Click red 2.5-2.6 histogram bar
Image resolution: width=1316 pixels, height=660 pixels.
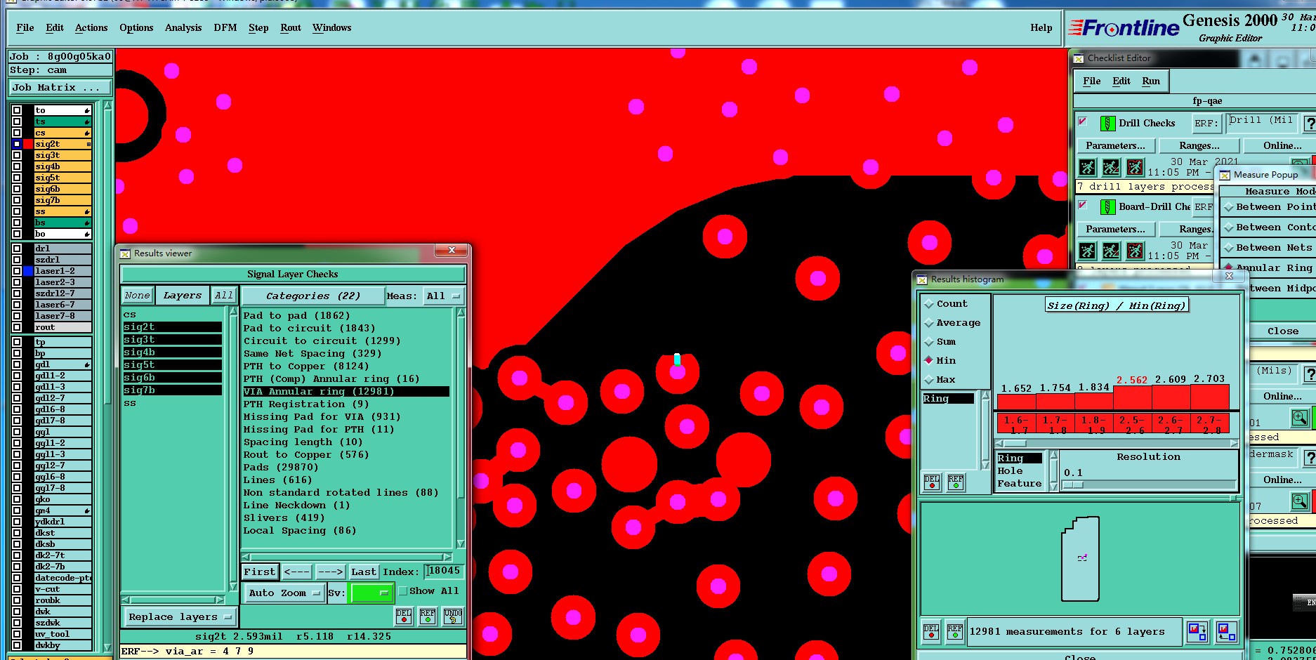1132,397
